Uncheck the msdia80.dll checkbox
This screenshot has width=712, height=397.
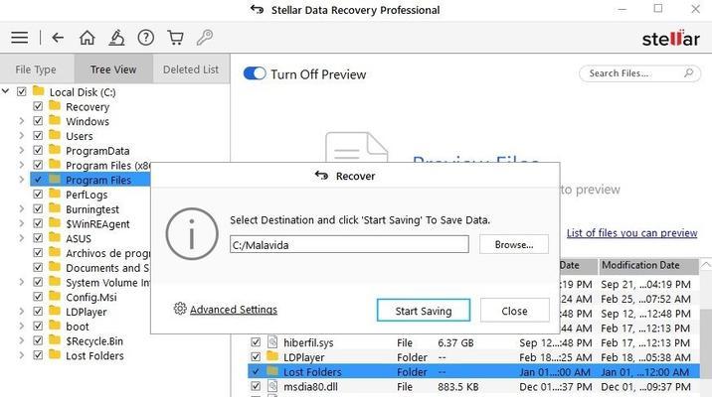(x=256, y=386)
